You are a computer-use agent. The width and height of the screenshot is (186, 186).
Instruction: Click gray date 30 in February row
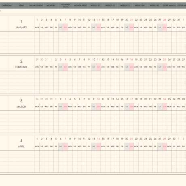(x=42, y=59)
